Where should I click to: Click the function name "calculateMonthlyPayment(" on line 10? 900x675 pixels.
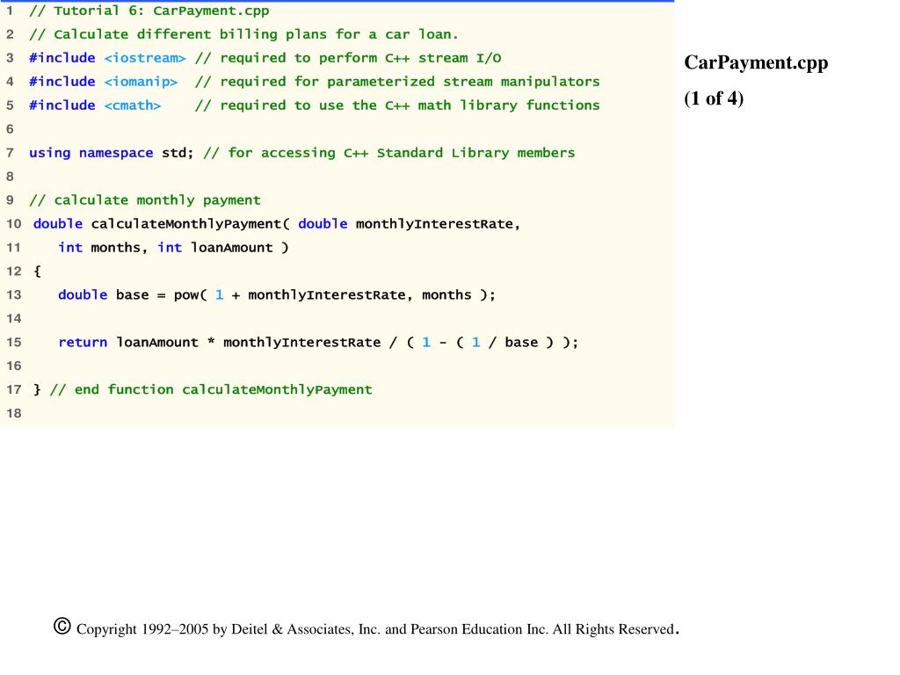point(191,224)
